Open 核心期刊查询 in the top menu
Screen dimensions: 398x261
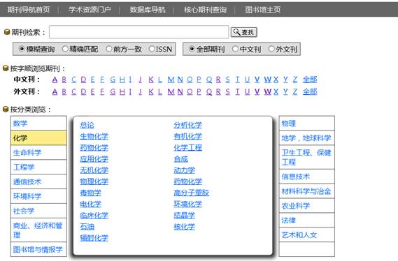point(205,10)
